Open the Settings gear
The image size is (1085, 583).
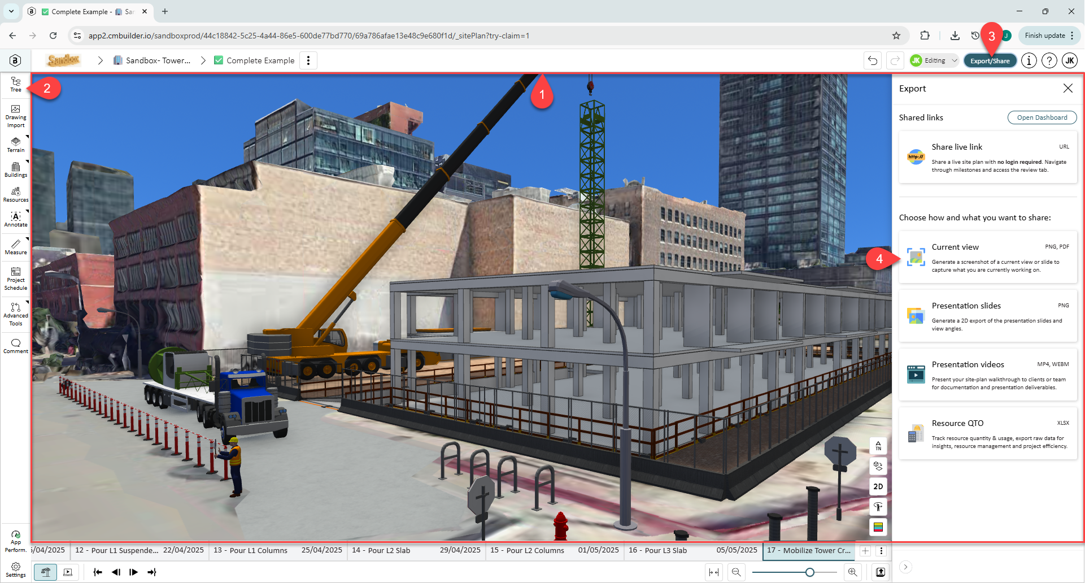click(16, 569)
